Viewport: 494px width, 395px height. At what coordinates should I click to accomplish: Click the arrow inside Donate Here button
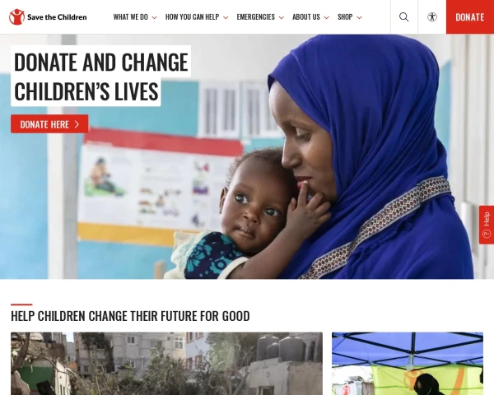[x=77, y=124]
